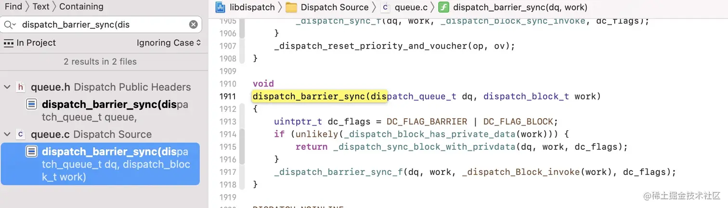Change the Containing match option

81,6
